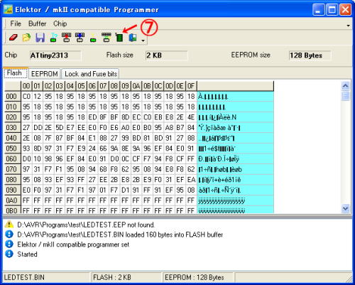Image resolution: width=355 pixels, height=285 pixels.
Task: Select the 4E cell in row 020
Action: [x=191, y=117]
